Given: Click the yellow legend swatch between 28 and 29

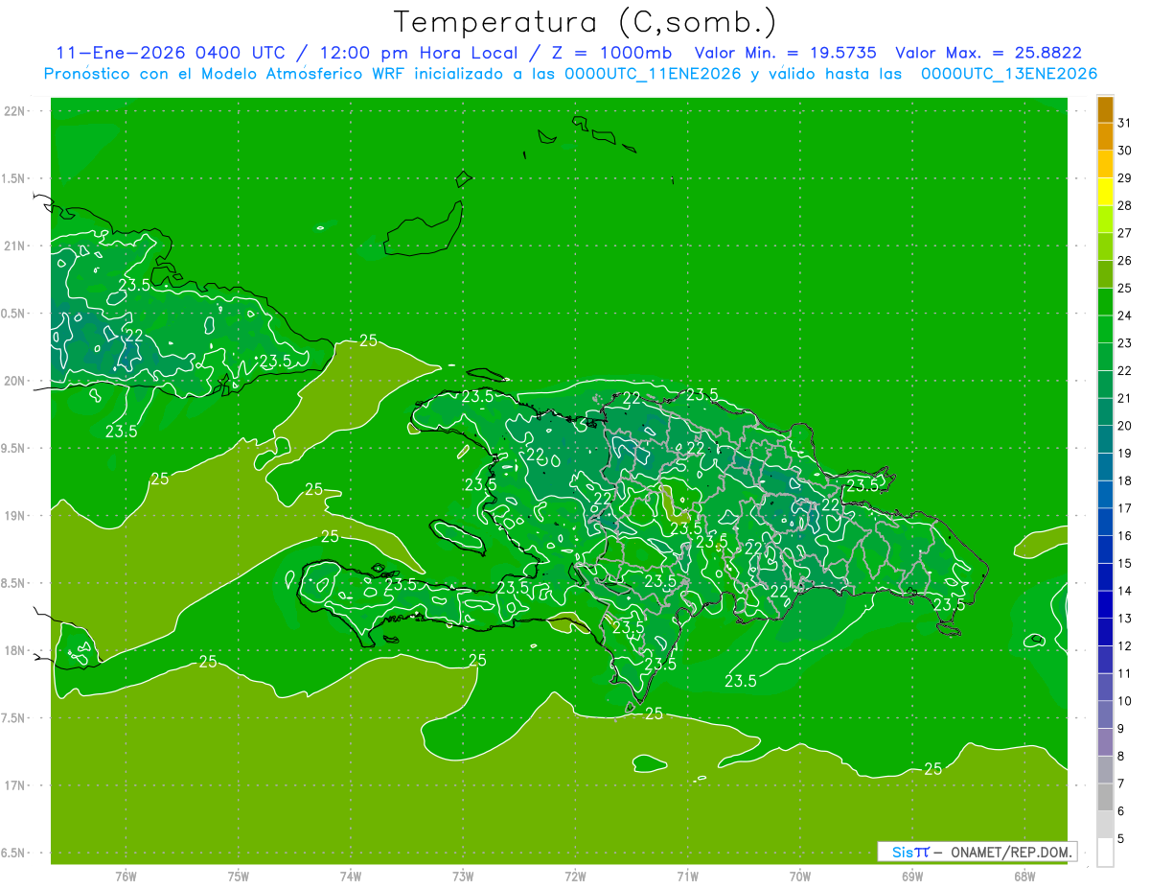Looking at the screenshot, I should [x=1105, y=192].
